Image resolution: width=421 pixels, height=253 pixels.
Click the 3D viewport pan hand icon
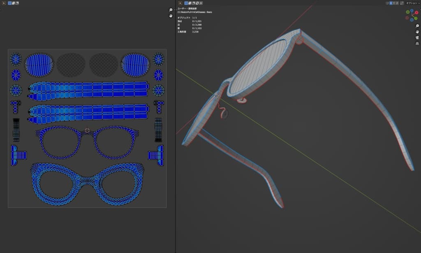(417, 32)
